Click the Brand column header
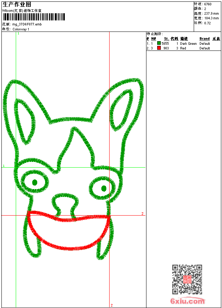 point(204,39)
